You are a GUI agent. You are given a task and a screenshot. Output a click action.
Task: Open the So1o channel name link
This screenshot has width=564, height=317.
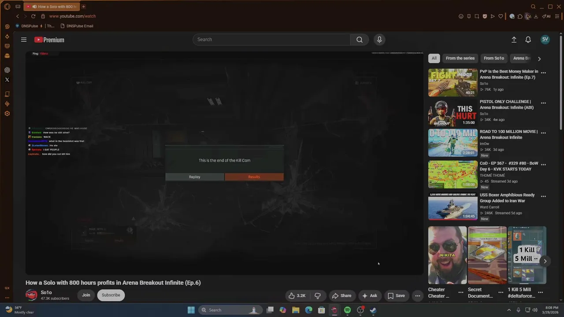point(46,292)
